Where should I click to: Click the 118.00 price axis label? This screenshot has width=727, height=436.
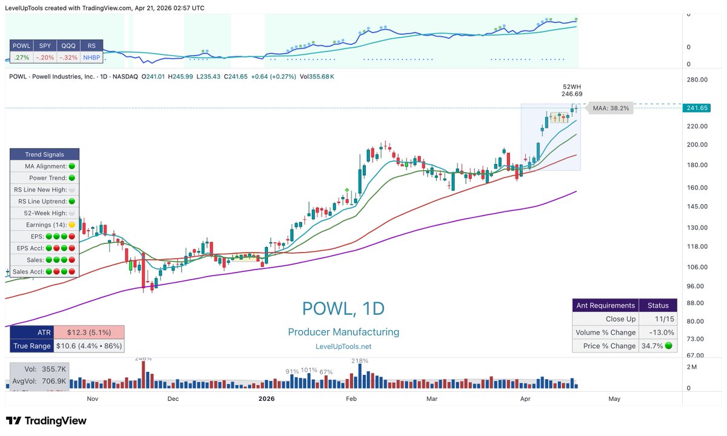pyautogui.click(x=697, y=246)
